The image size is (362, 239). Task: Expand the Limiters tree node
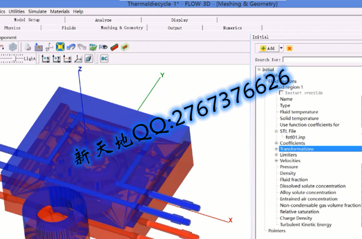[x=276, y=155]
